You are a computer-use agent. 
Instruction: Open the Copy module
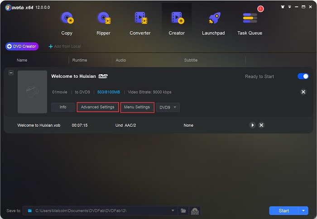[x=67, y=23]
